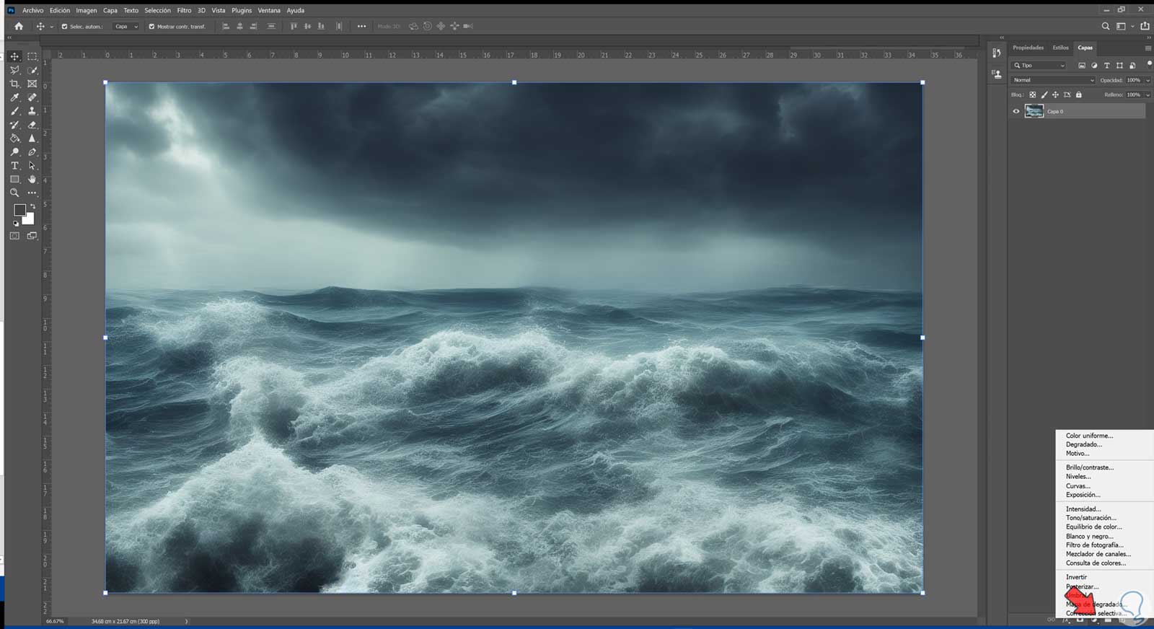
Task: Select the Crop tool
Action: click(x=14, y=84)
